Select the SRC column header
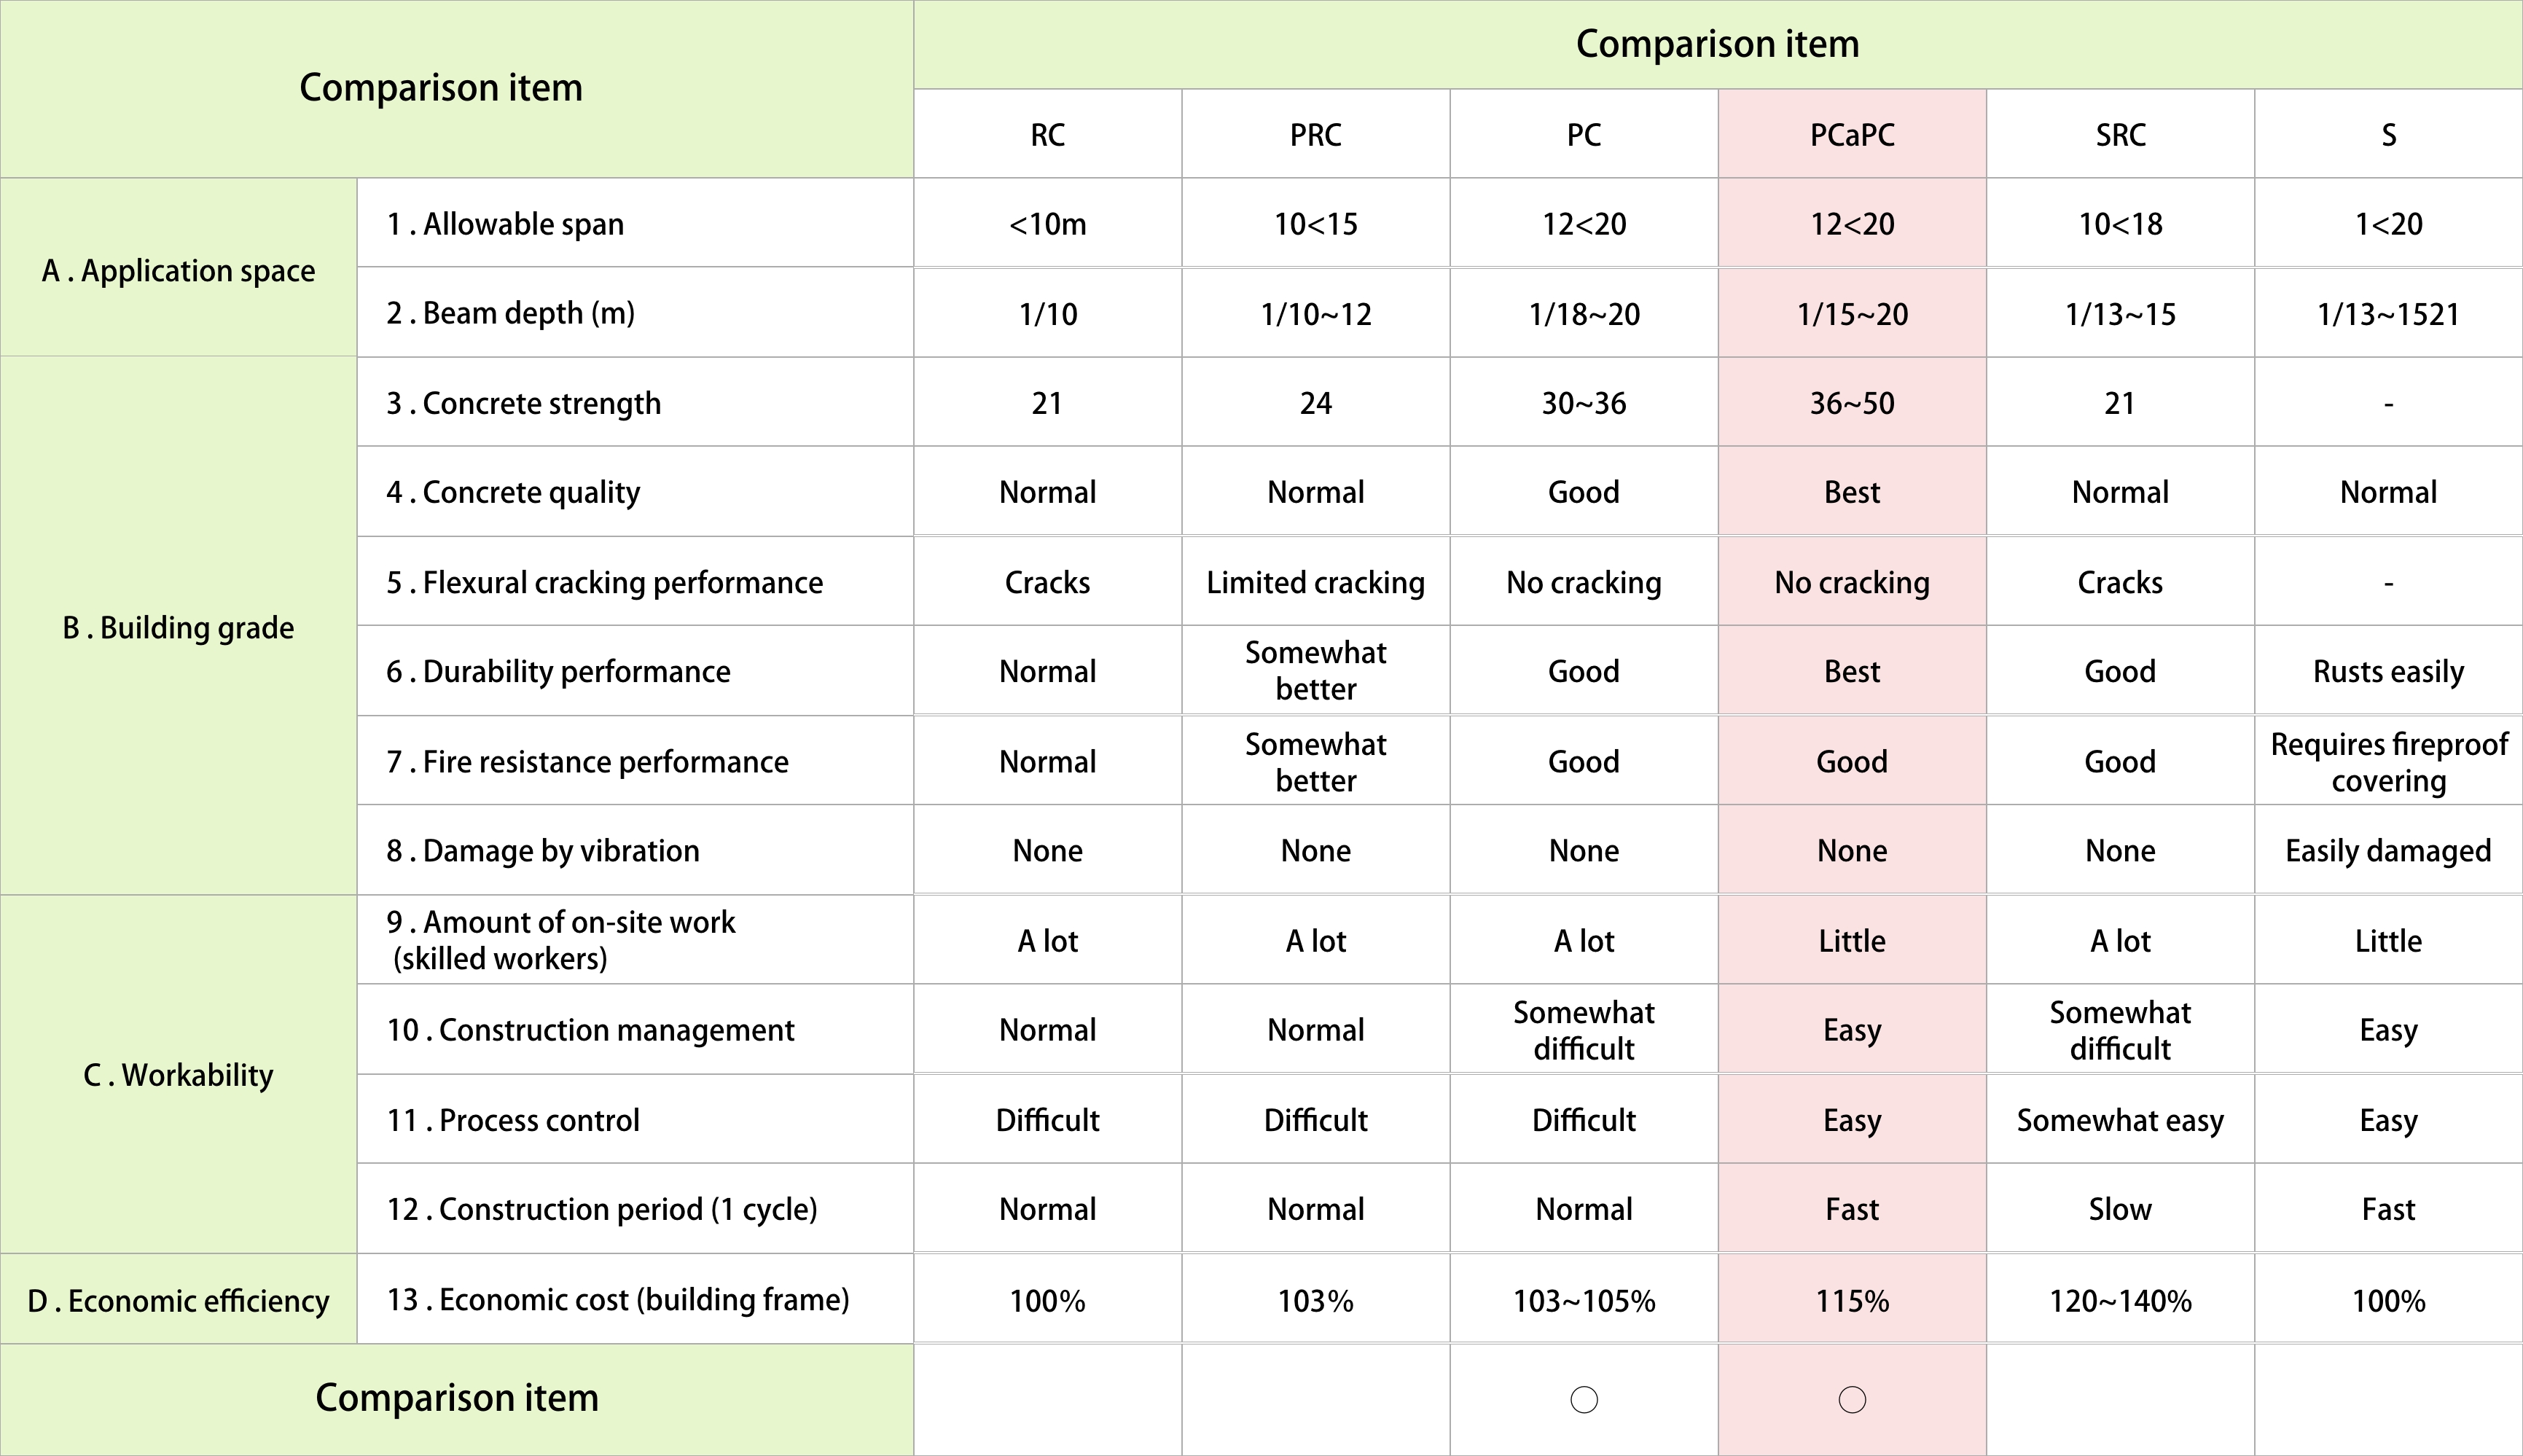 pos(2120,135)
